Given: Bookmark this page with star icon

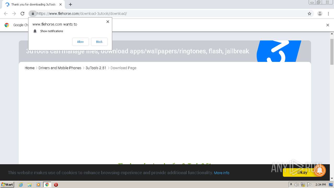Looking at the screenshot, I should [309, 14].
